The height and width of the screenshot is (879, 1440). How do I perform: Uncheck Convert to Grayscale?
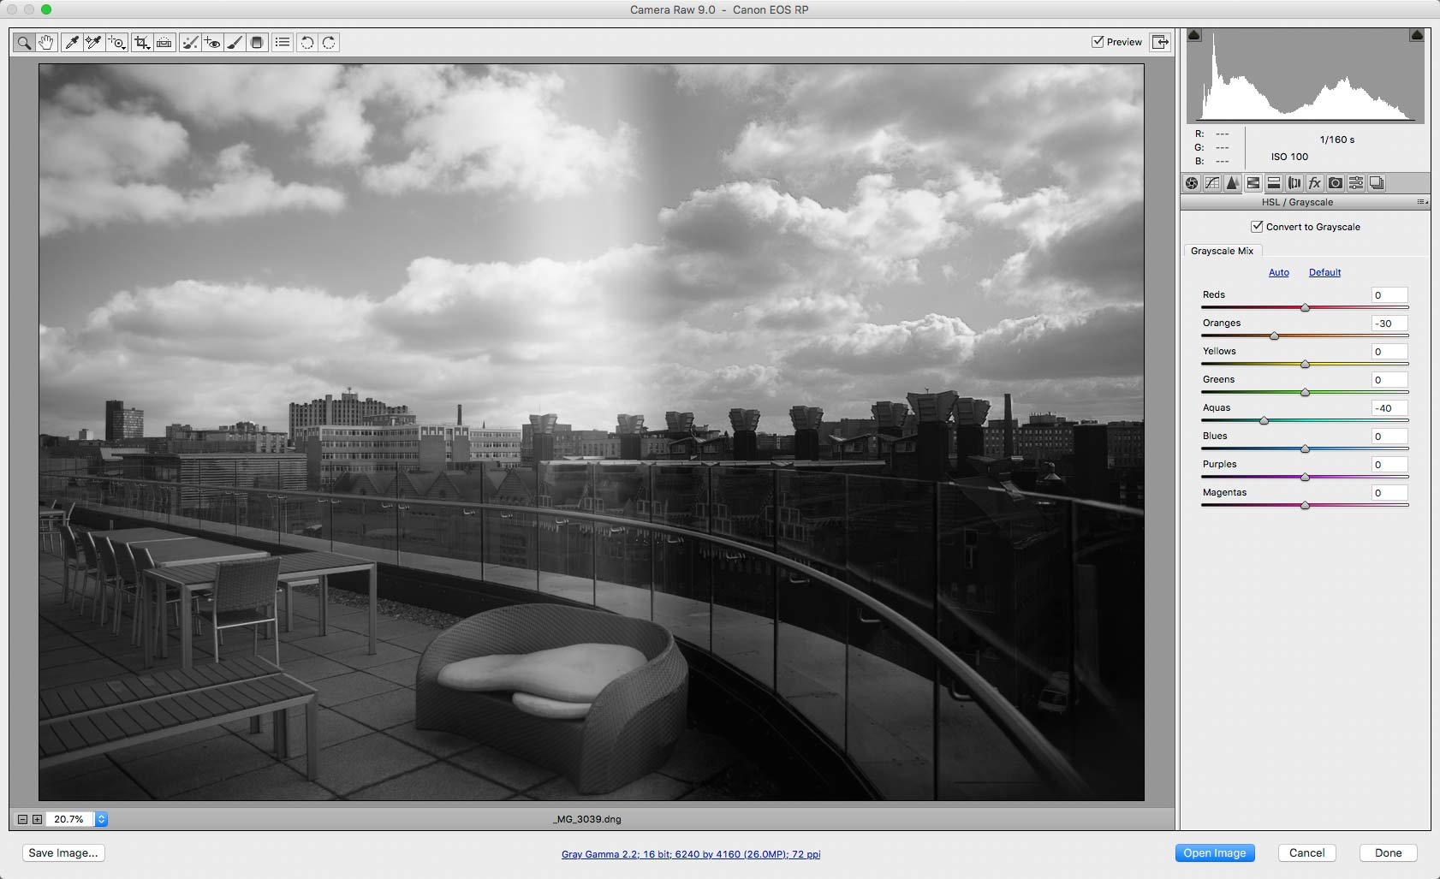click(1257, 227)
